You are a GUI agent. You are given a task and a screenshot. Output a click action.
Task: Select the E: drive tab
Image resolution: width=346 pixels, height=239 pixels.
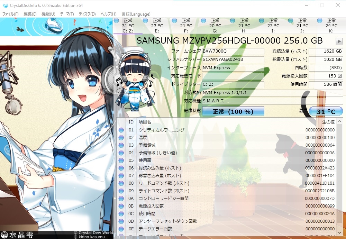pos(157,26)
